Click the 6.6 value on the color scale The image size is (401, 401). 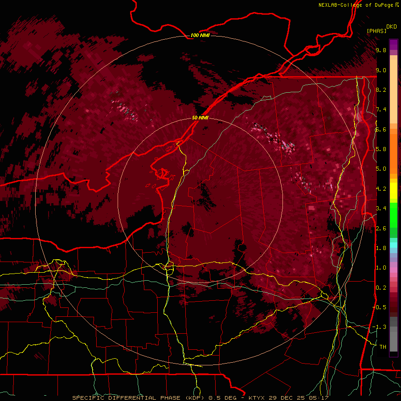(x=381, y=130)
